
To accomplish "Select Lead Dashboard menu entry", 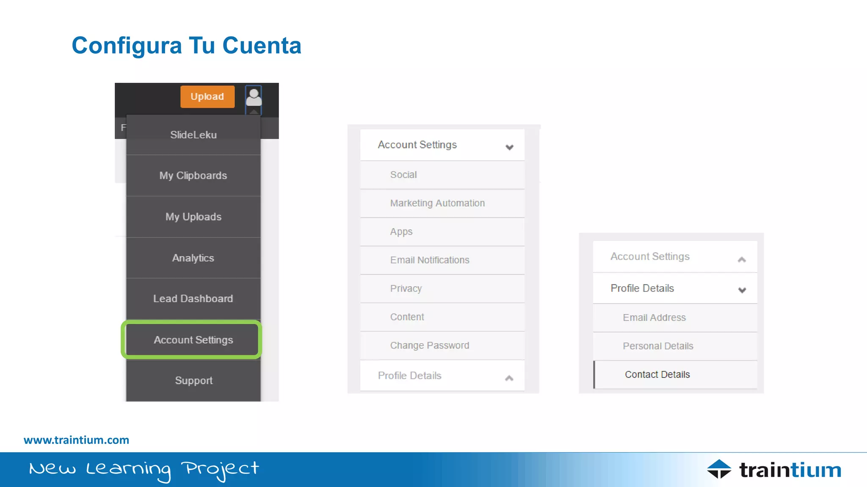I will click(193, 298).
